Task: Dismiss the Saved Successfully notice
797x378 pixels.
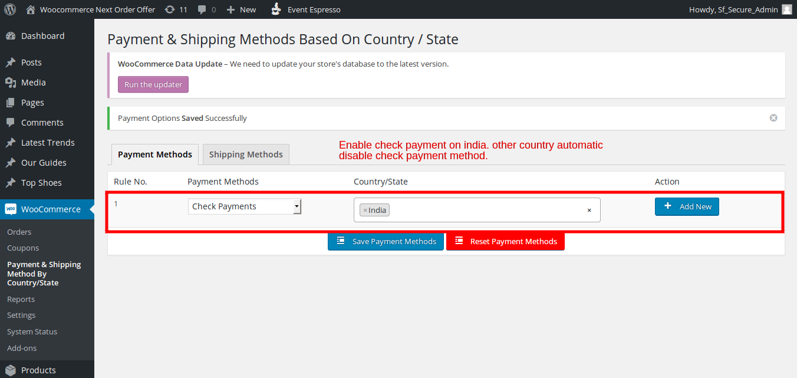Action: click(x=773, y=118)
